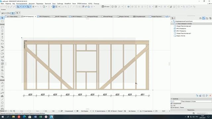Image resolution: width=212 pixels, height=119 pixels.
Task: Select the Text tool (letter A) in toolbox
Action: pos(2,90)
